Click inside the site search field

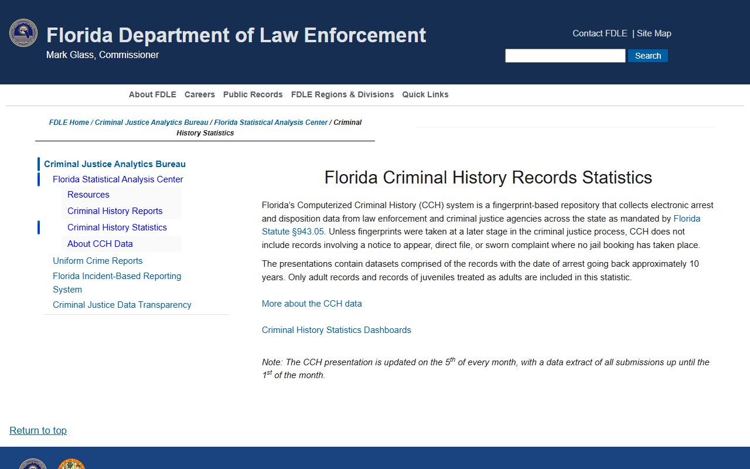565,56
